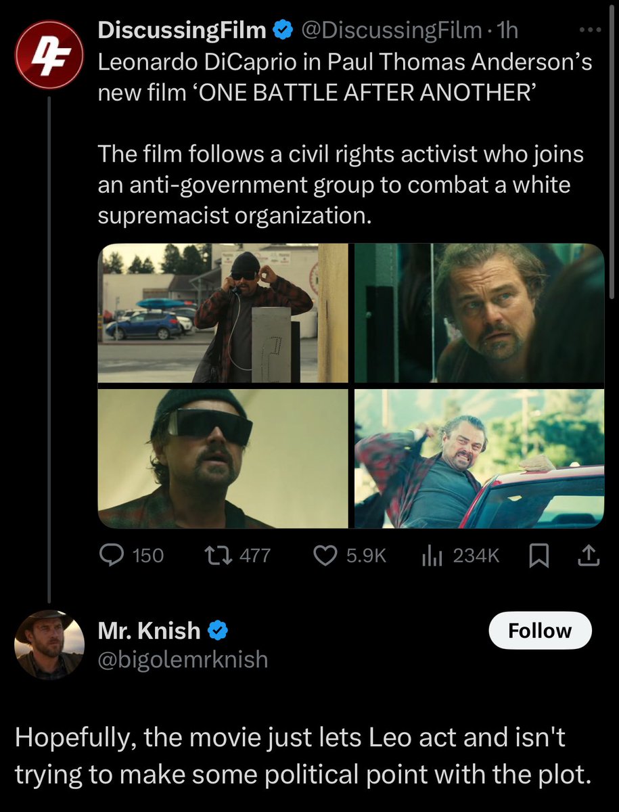Image resolution: width=619 pixels, height=812 pixels.
Task: Open the visor sunglasses beanie photo
Action: tap(223, 458)
